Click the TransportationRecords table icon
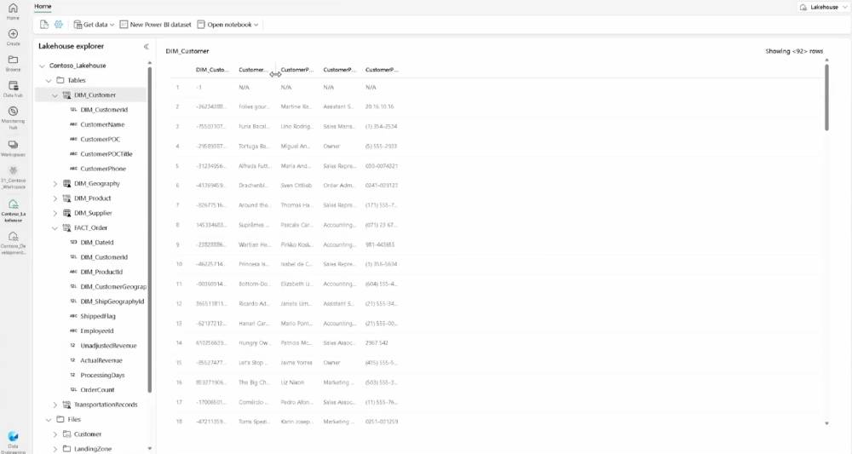This screenshot has height=454, width=852. click(66, 405)
